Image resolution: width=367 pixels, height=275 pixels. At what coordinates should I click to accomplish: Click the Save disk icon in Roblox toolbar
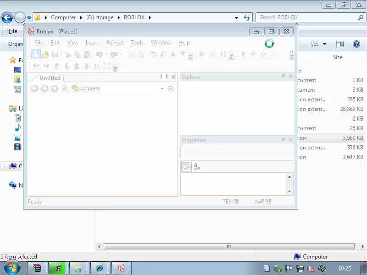click(55, 55)
